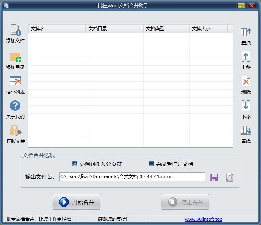The height and width of the screenshot is (225, 261).
Task: Sort by 文件名 column header
Action: coord(57,29)
